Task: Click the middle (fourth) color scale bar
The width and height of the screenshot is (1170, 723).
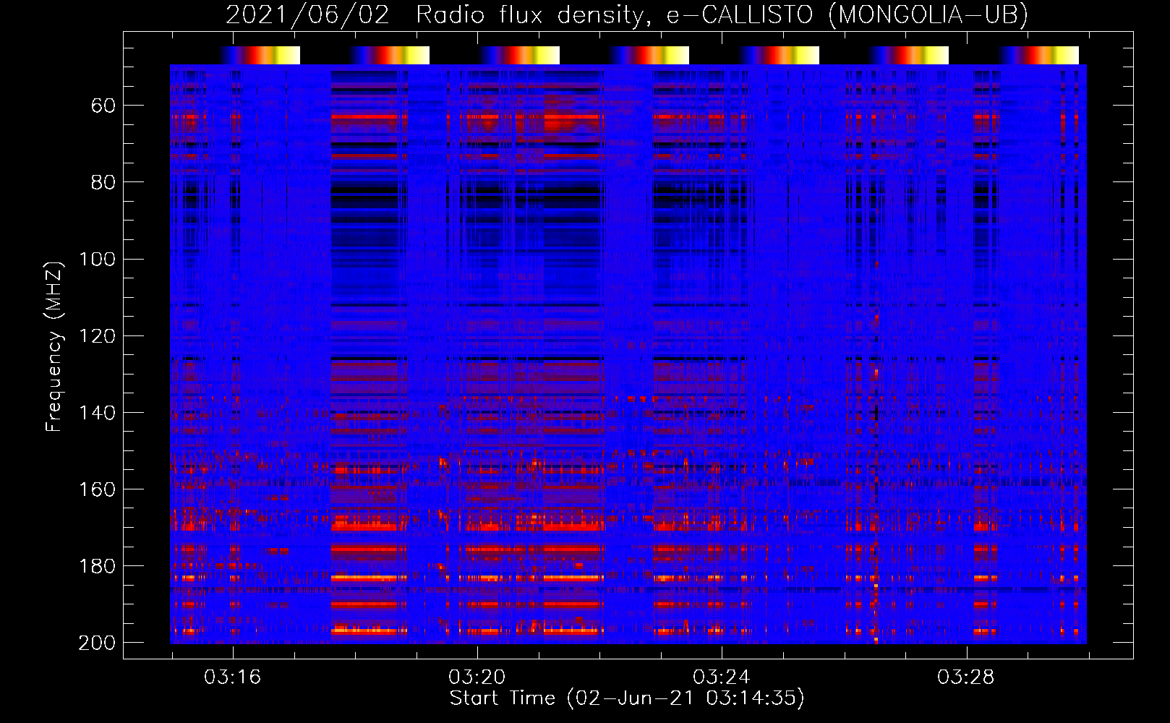Action: (x=649, y=55)
